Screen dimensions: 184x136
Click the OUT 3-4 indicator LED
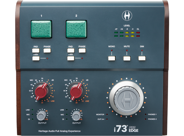coord(107,119)
